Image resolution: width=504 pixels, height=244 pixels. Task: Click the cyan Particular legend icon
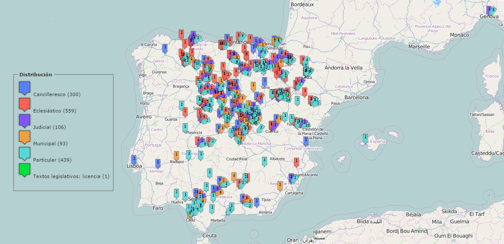pos(25,153)
